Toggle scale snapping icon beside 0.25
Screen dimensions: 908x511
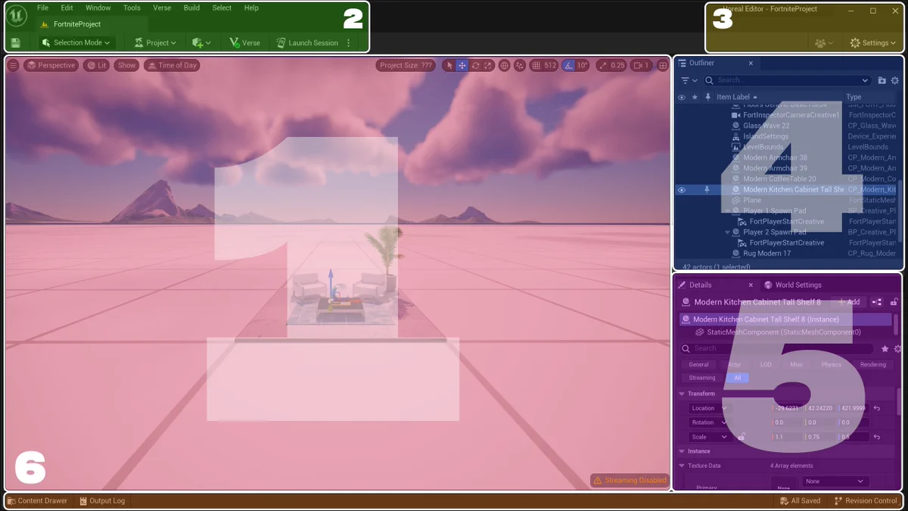(602, 65)
